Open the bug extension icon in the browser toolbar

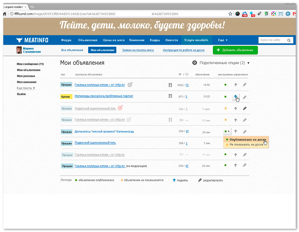[259, 14]
